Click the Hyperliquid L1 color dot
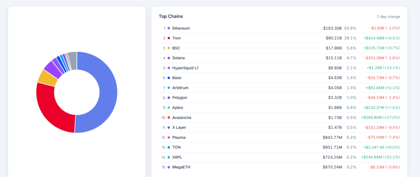This screenshot has width=420, height=177. tap(169, 68)
